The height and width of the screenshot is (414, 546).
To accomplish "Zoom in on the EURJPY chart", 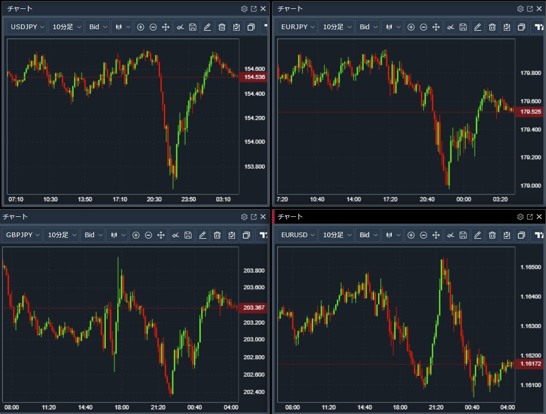I will pyautogui.click(x=411, y=27).
